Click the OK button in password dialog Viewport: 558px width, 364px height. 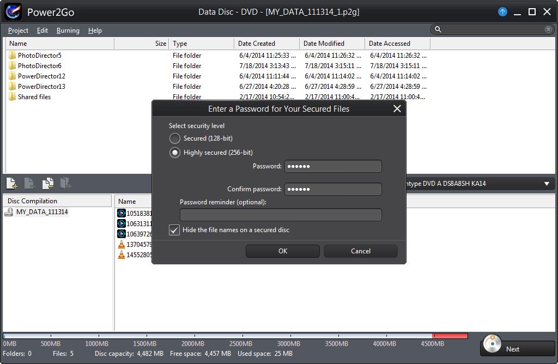point(282,251)
